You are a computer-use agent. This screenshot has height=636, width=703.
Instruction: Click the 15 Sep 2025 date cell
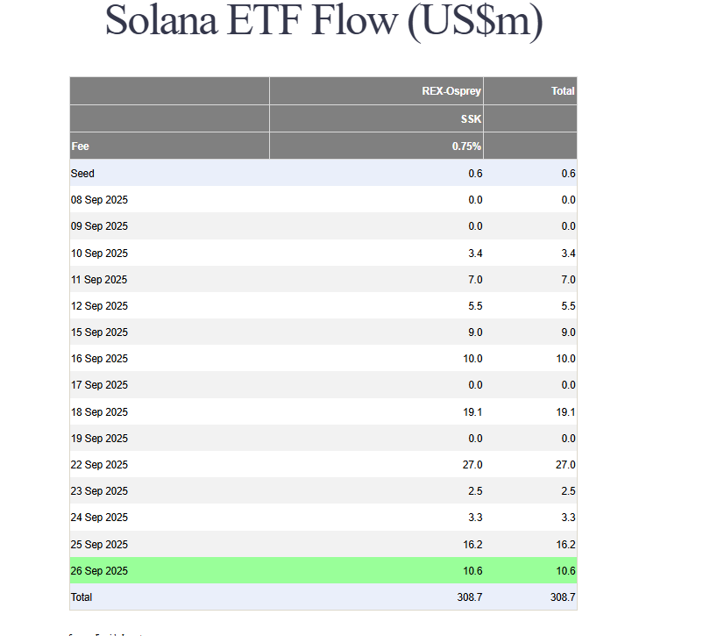tap(99, 332)
